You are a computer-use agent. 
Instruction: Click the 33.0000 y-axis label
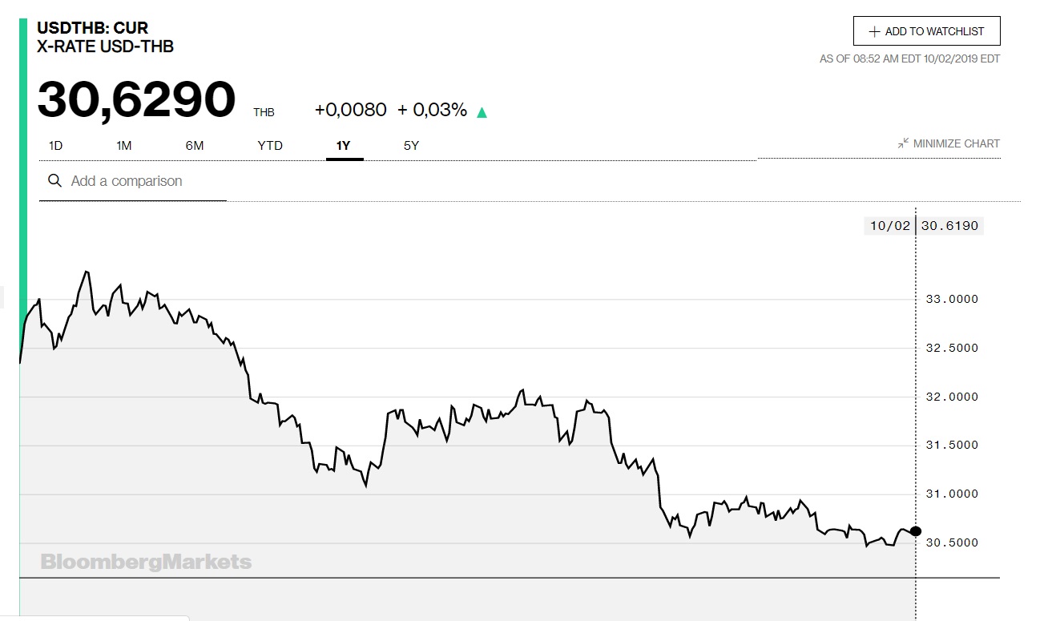(951, 299)
